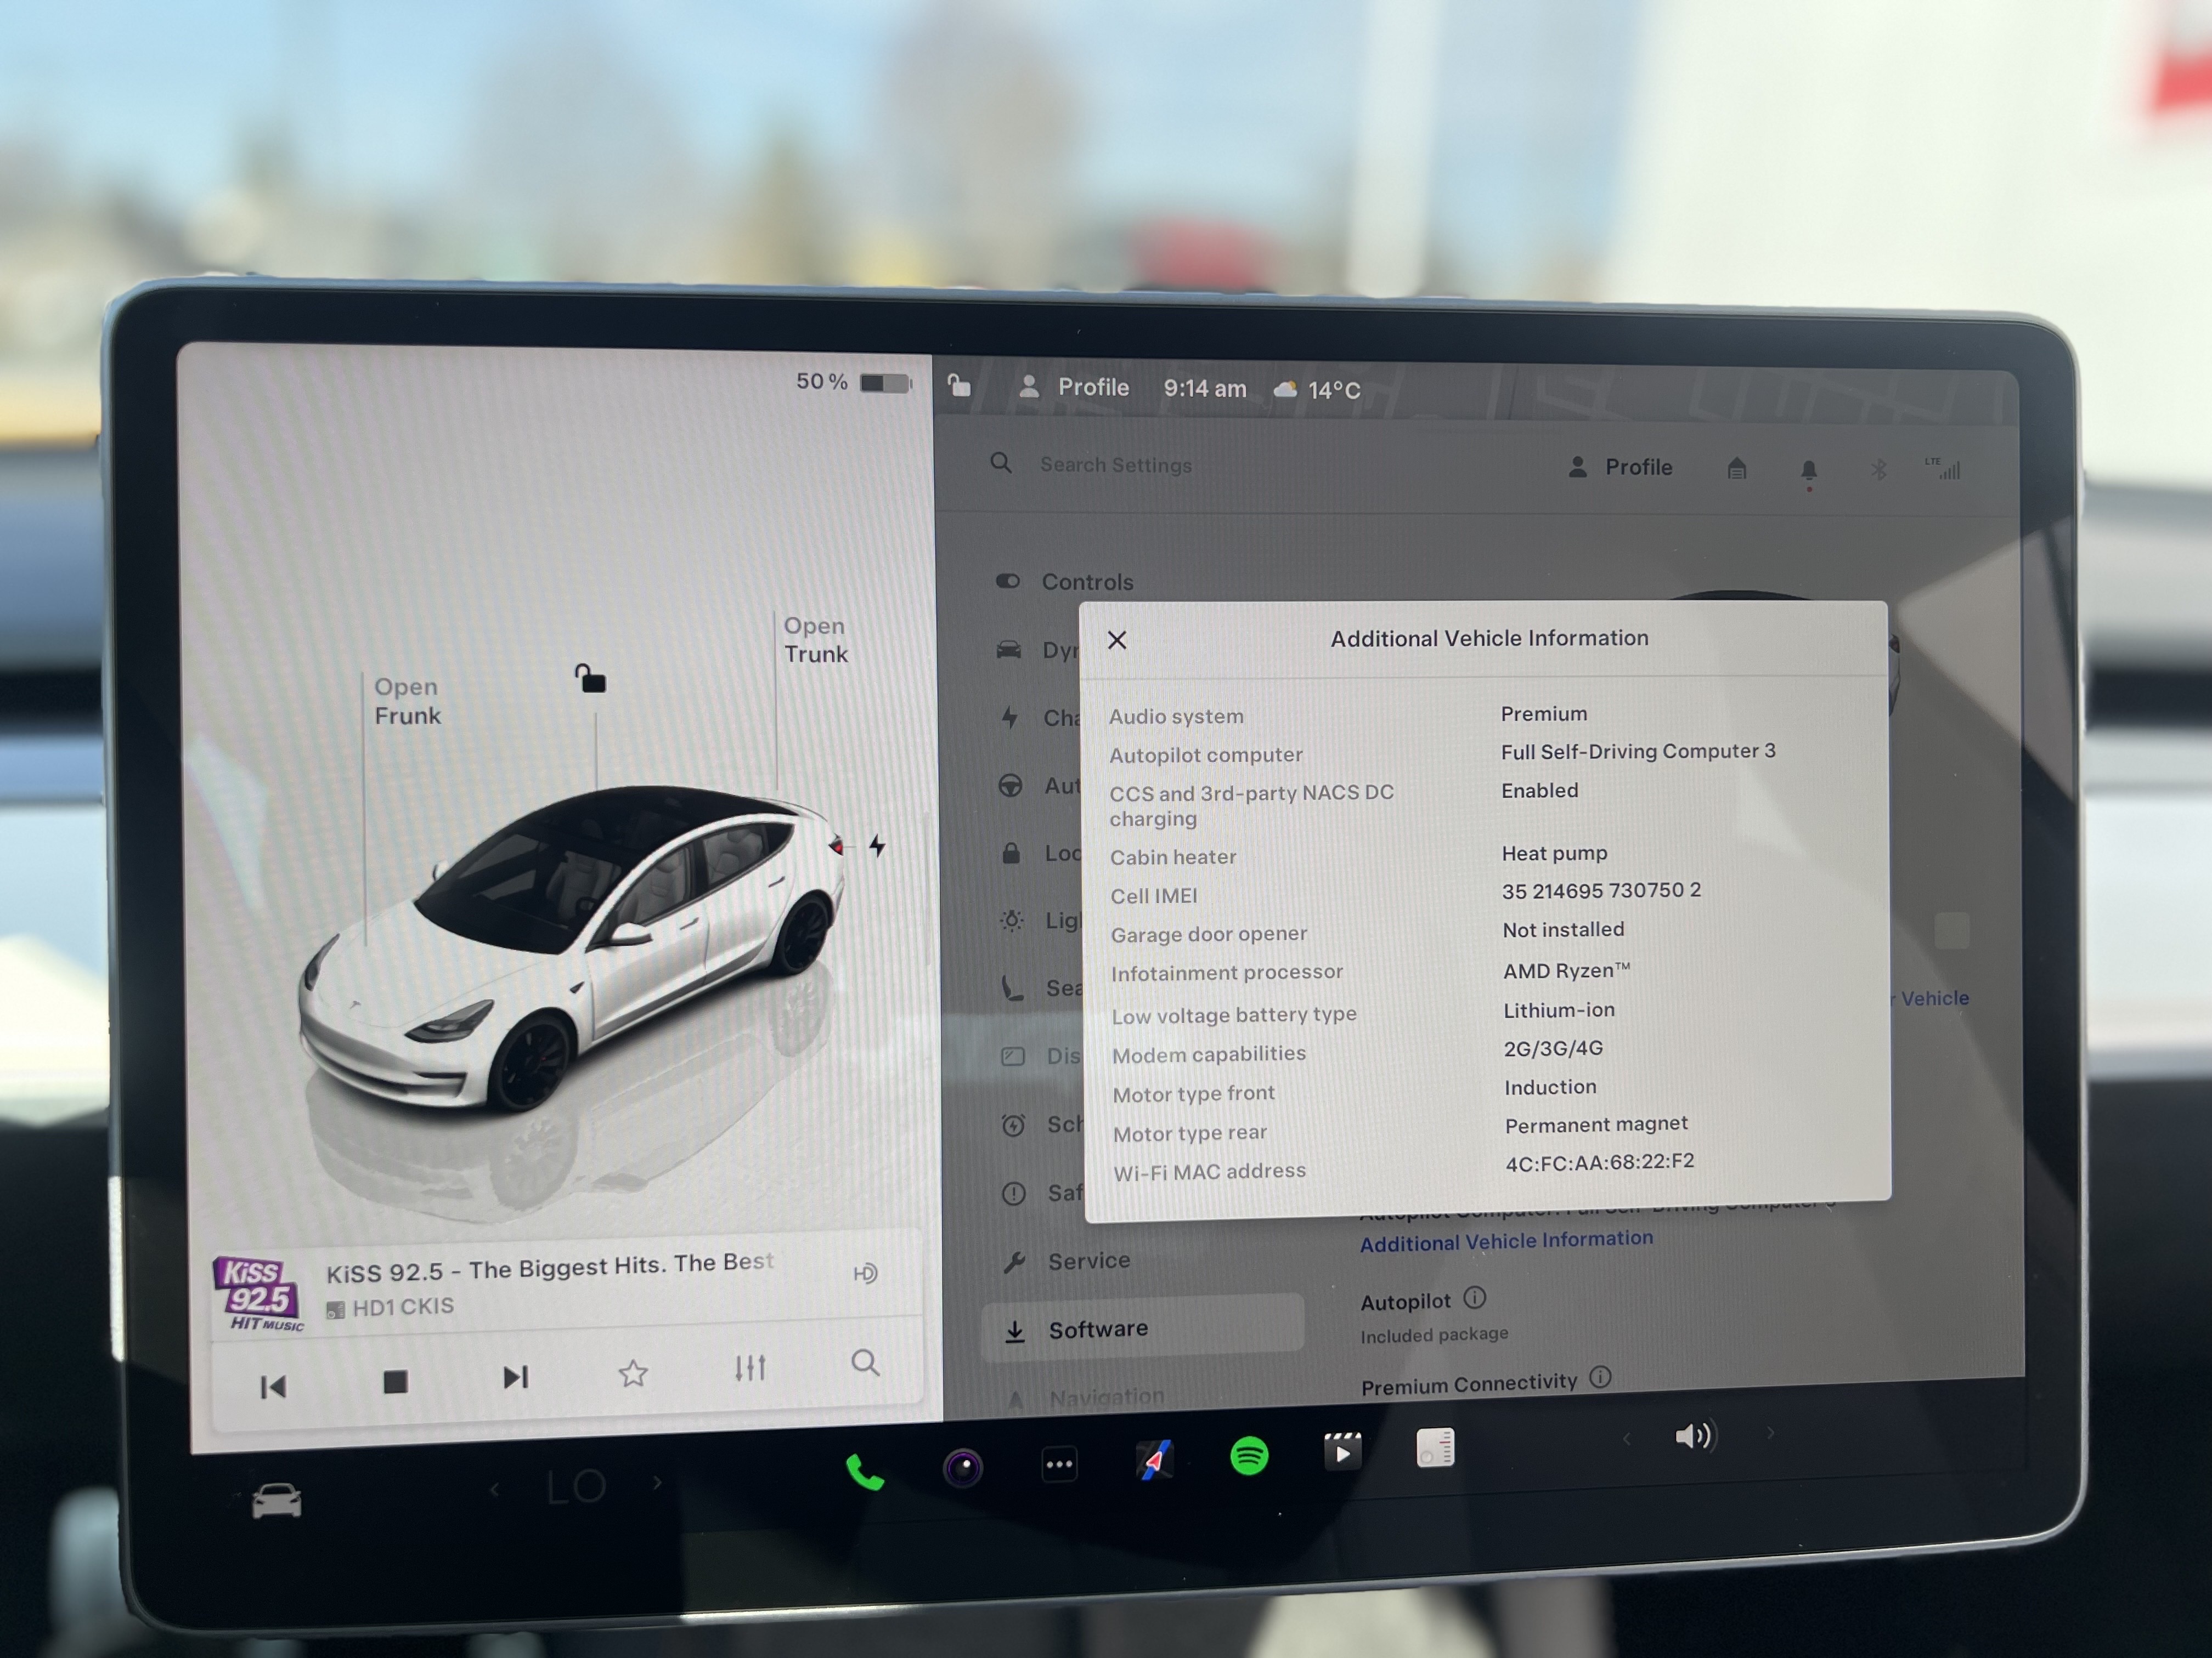Open the Theater video app icon
This screenshot has width=2212, height=1658.
pos(1342,1452)
